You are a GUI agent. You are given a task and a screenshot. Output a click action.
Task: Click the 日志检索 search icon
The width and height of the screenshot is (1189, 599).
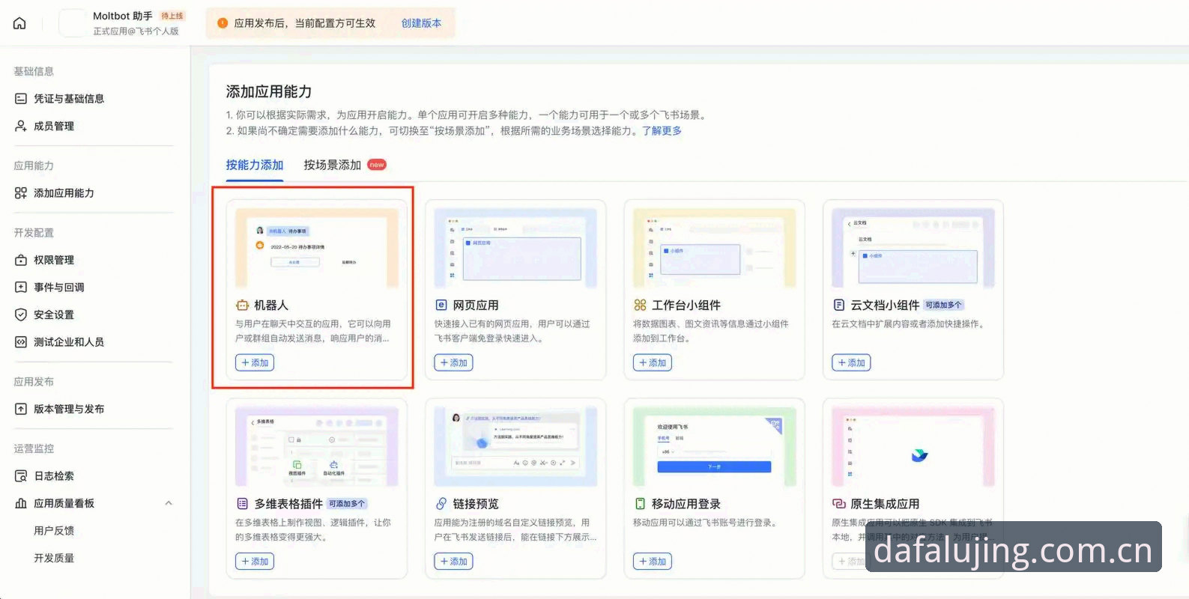[x=21, y=476]
